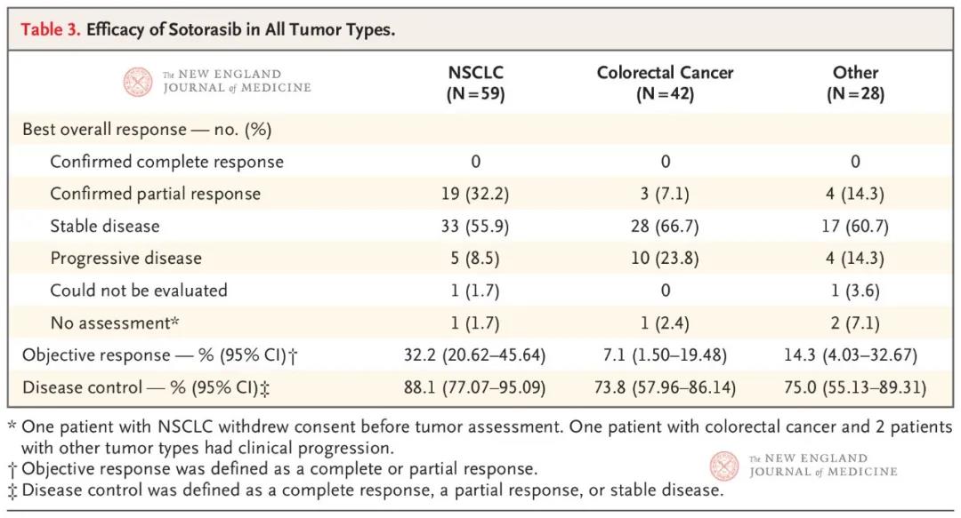Select the "28 (66.7)" colorectal stable disease cell
The width and height of the screenshot is (961, 518).
pos(665,226)
